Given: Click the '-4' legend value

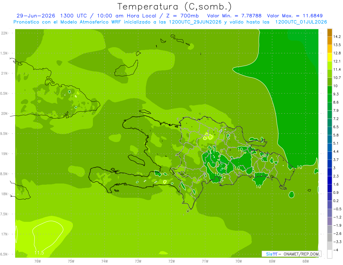Looking at the screenshot, I should pos(336,250).
